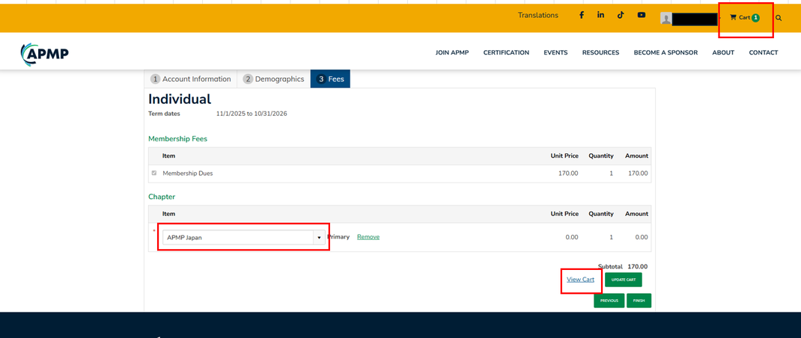
Task: Open the CERTIFICATION menu
Action: coord(506,52)
